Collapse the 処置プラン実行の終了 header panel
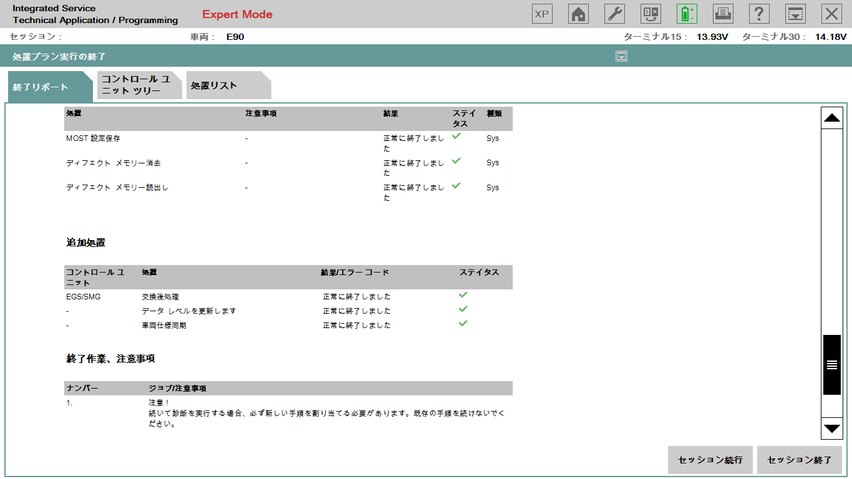Screen dimensions: 852x479 pyautogui.click(x=621, y=57)
